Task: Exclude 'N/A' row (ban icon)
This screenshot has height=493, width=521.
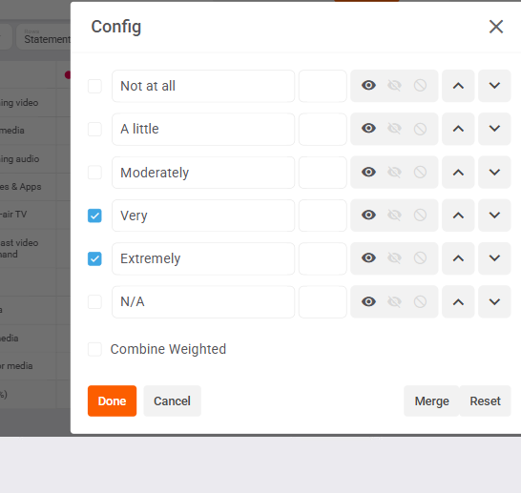Action: coord(420,301)
